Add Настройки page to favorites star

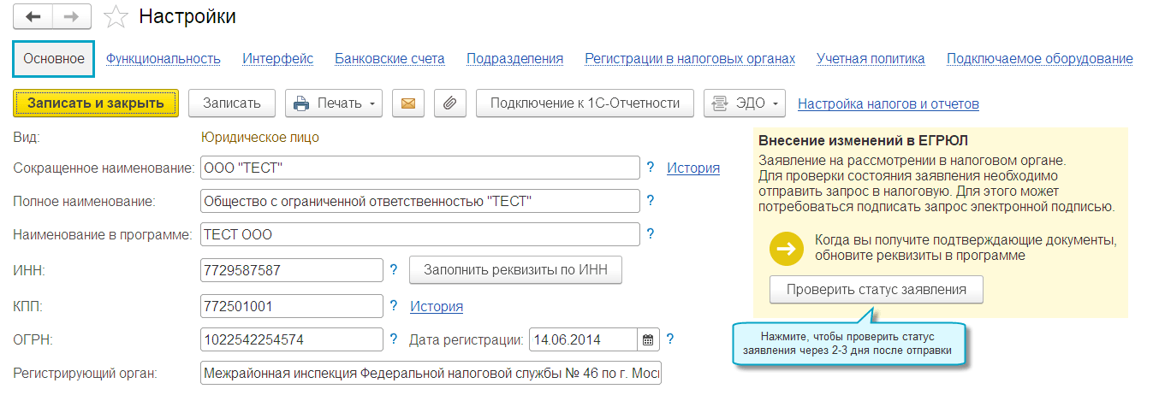(x=116, y=17)
